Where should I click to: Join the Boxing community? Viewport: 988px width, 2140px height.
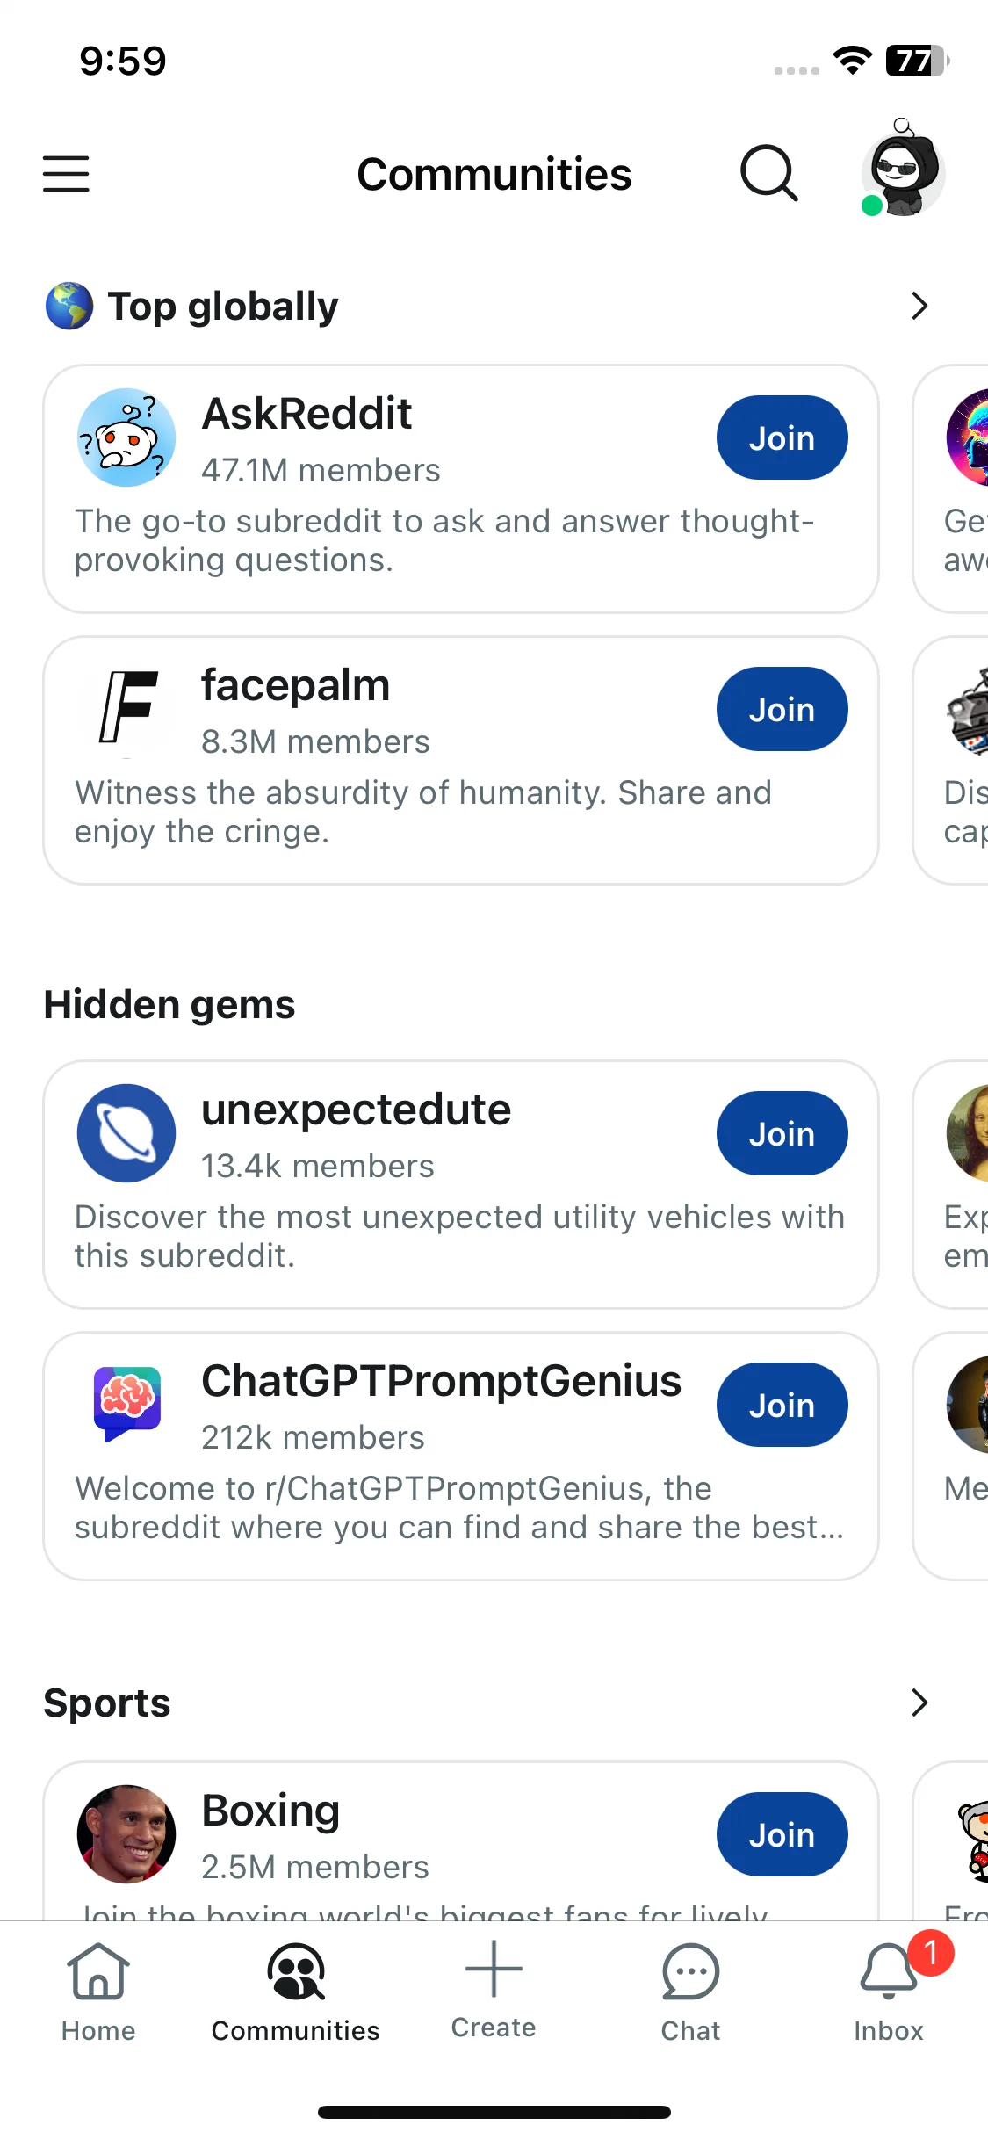pyautogui.click(x=782, y=1834)
